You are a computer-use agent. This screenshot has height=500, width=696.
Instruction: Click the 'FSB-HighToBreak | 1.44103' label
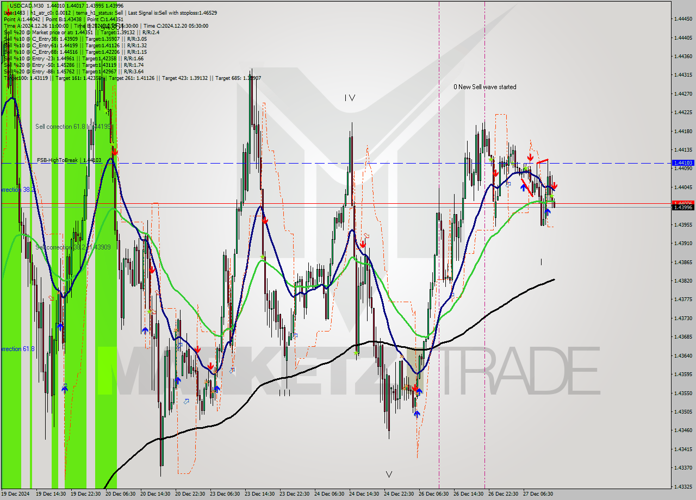(x=69, y=160)
